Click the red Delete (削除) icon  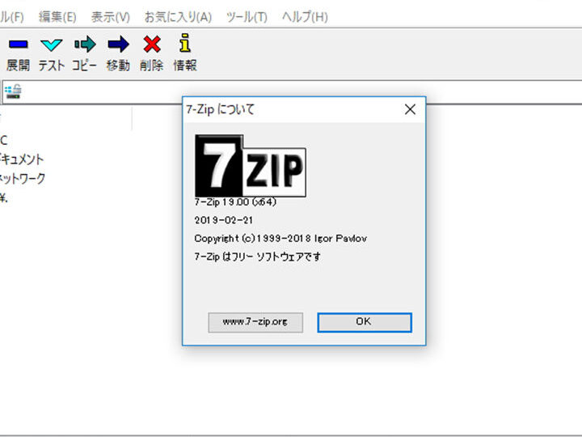point(151,45)
